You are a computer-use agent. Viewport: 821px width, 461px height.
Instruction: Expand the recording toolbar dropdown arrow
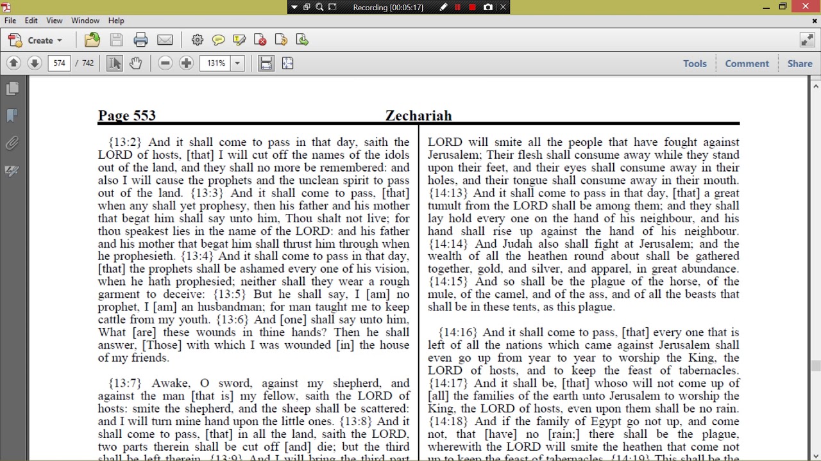pyautogui.click(x=294, y=7)
